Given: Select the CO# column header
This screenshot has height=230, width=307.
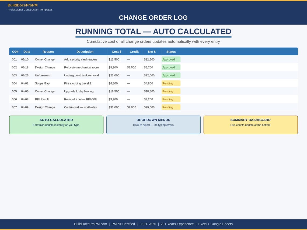Looking at the screenshot, I should pos(15,52).
